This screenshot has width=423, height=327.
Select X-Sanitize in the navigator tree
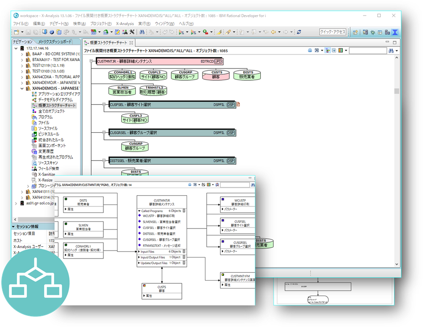[x=47, y=174]
